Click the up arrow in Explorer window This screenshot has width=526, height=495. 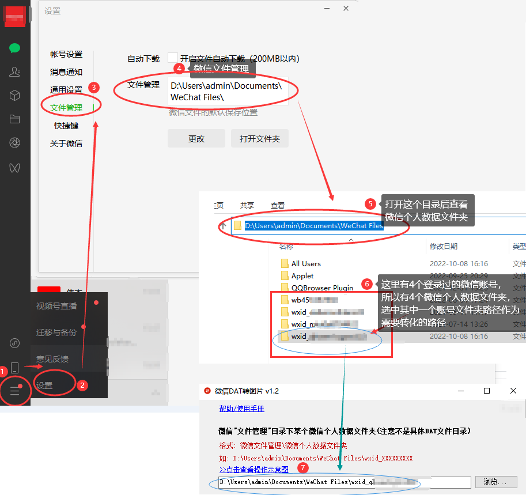click(224, 225)
